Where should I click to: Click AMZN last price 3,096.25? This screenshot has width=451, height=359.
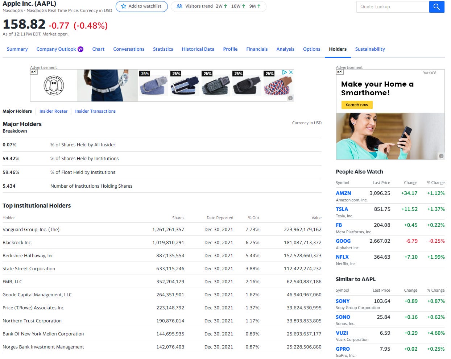(380, 193)
